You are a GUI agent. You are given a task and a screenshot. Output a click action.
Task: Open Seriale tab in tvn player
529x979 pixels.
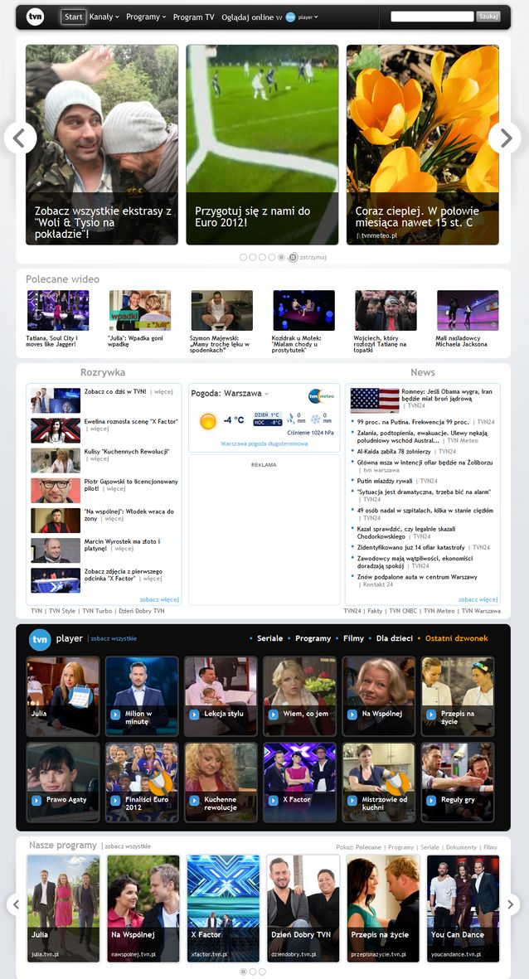pos(269,639)
